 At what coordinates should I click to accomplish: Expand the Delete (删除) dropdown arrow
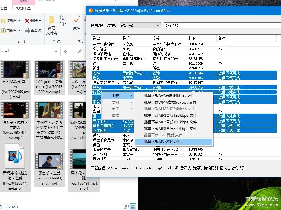[x=40, y=21]
